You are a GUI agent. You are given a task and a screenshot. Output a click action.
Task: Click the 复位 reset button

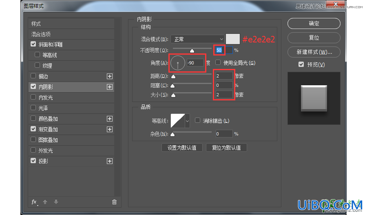[x=314, y=38]
